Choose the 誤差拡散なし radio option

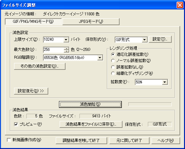click(x=113, y=67)
